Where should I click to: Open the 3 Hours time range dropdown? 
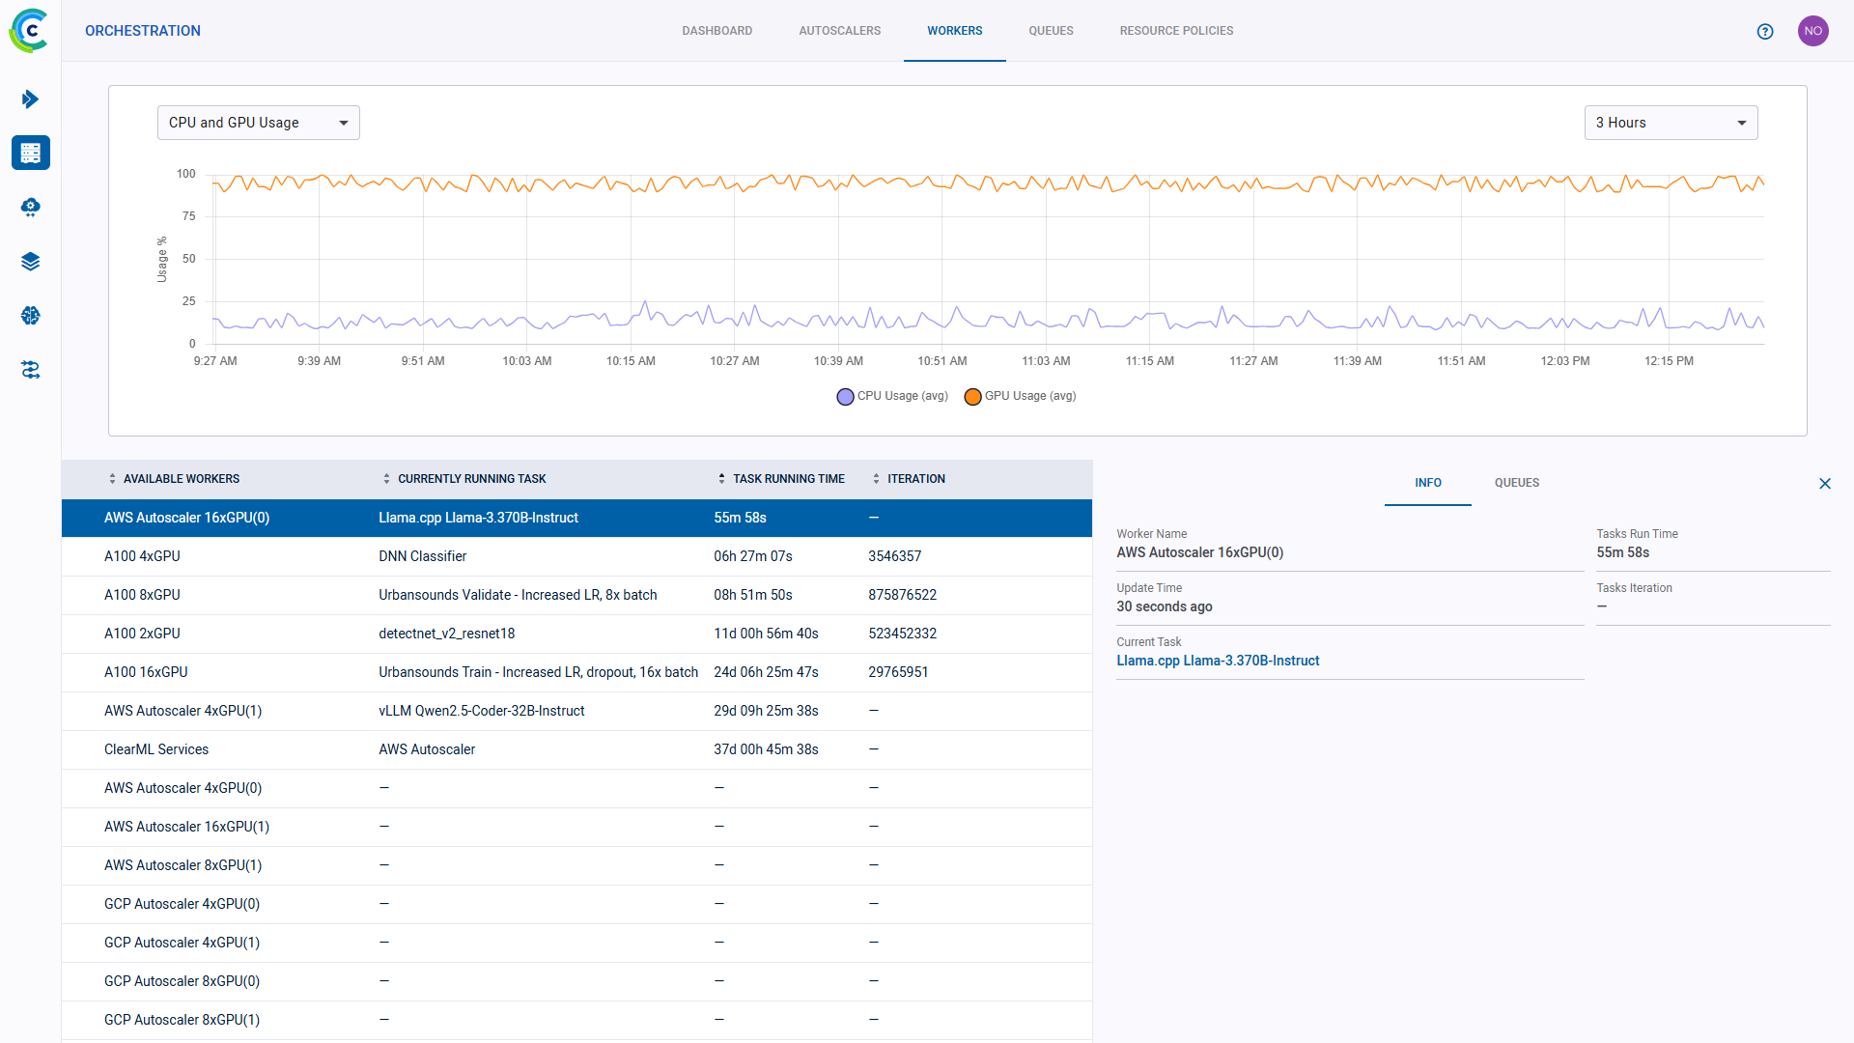click(x=1671, y=123)
